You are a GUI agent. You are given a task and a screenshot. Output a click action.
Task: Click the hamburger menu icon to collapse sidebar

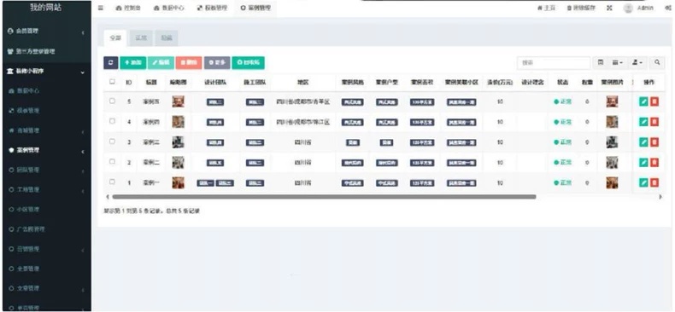coord(100,8)
